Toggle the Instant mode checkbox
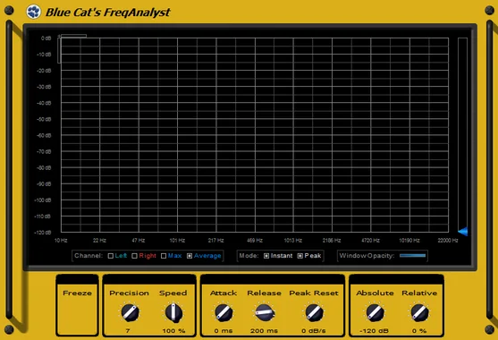This screenshot has height=340, width=498. pos(266,256)
